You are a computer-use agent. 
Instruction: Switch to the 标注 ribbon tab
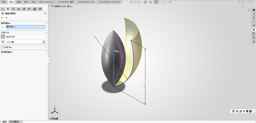26,2
